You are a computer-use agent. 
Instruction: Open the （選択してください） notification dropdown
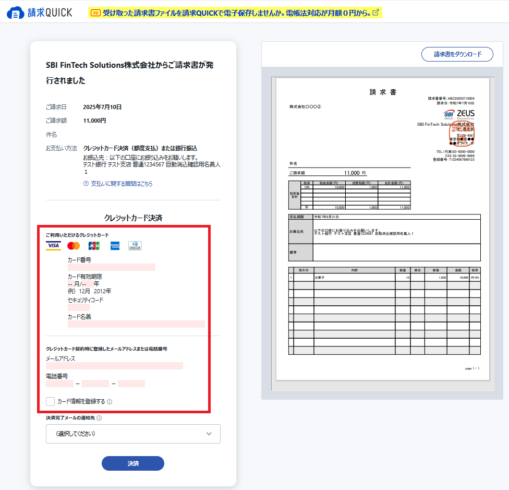[x=133, y=434]
